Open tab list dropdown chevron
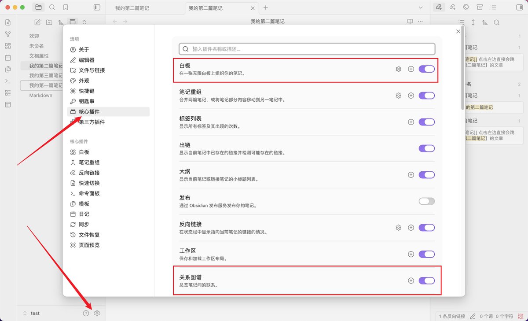528x321 pixels. coord(421,7)
